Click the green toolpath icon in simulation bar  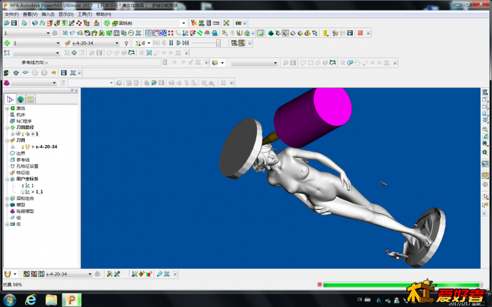point(7,43)
